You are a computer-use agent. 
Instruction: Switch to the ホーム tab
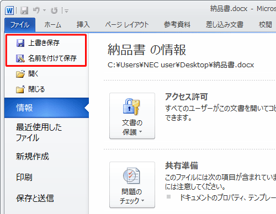[52, 25]
